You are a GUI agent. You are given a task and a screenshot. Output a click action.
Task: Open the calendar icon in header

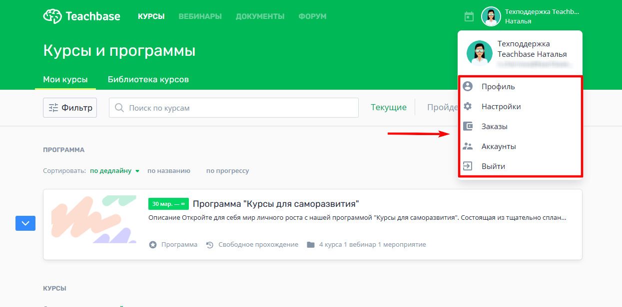coord(469,16)
